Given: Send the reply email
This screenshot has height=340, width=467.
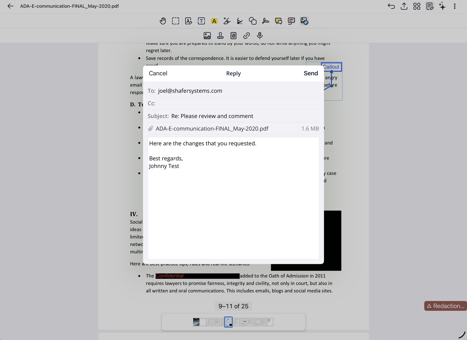Looking at the screenshot, I should 311,73.
